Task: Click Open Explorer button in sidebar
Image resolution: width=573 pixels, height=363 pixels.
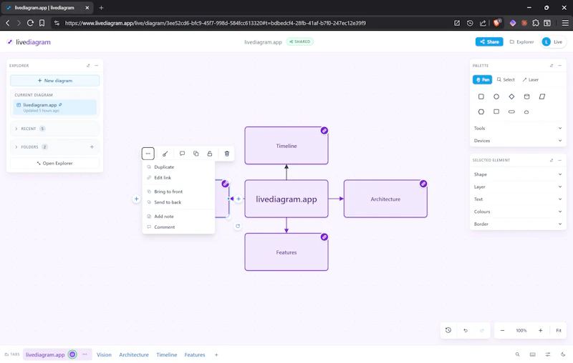Action: coord(55,163)
